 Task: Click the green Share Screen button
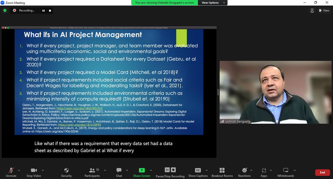coord(142,172)
